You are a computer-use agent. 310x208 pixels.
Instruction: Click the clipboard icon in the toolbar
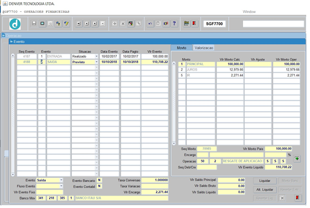(158, 24)
